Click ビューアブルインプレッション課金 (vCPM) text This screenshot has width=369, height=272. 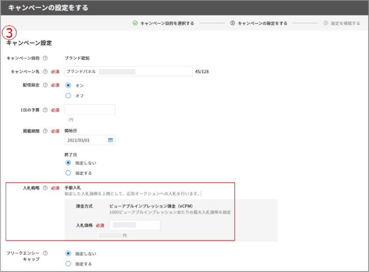point(151,206)
